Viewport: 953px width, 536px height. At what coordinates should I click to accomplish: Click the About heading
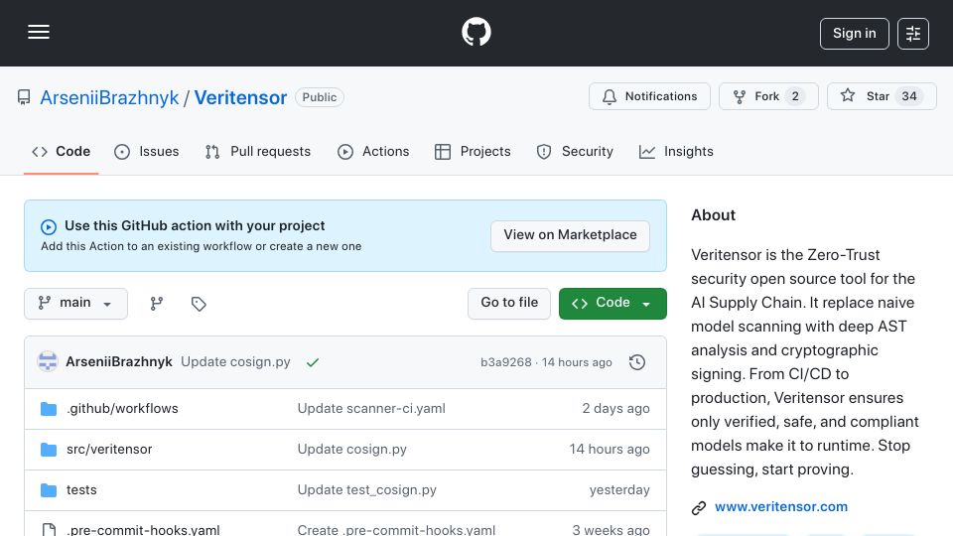[713, 215]
